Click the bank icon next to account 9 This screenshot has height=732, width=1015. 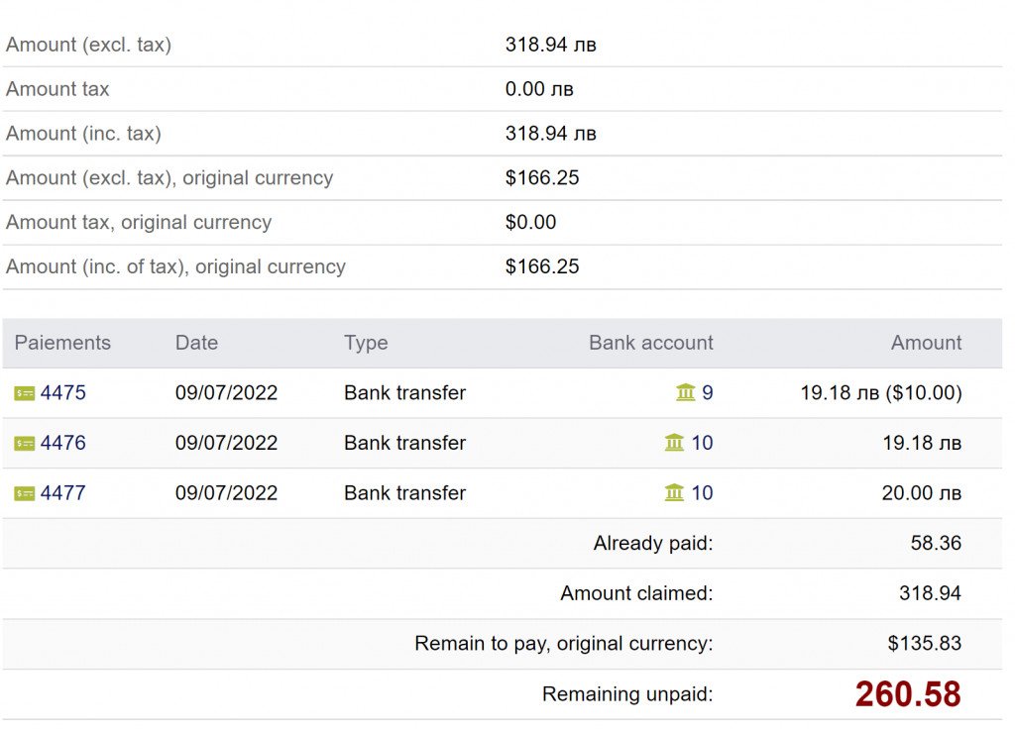pyautogui.click(x=686, y=393)
